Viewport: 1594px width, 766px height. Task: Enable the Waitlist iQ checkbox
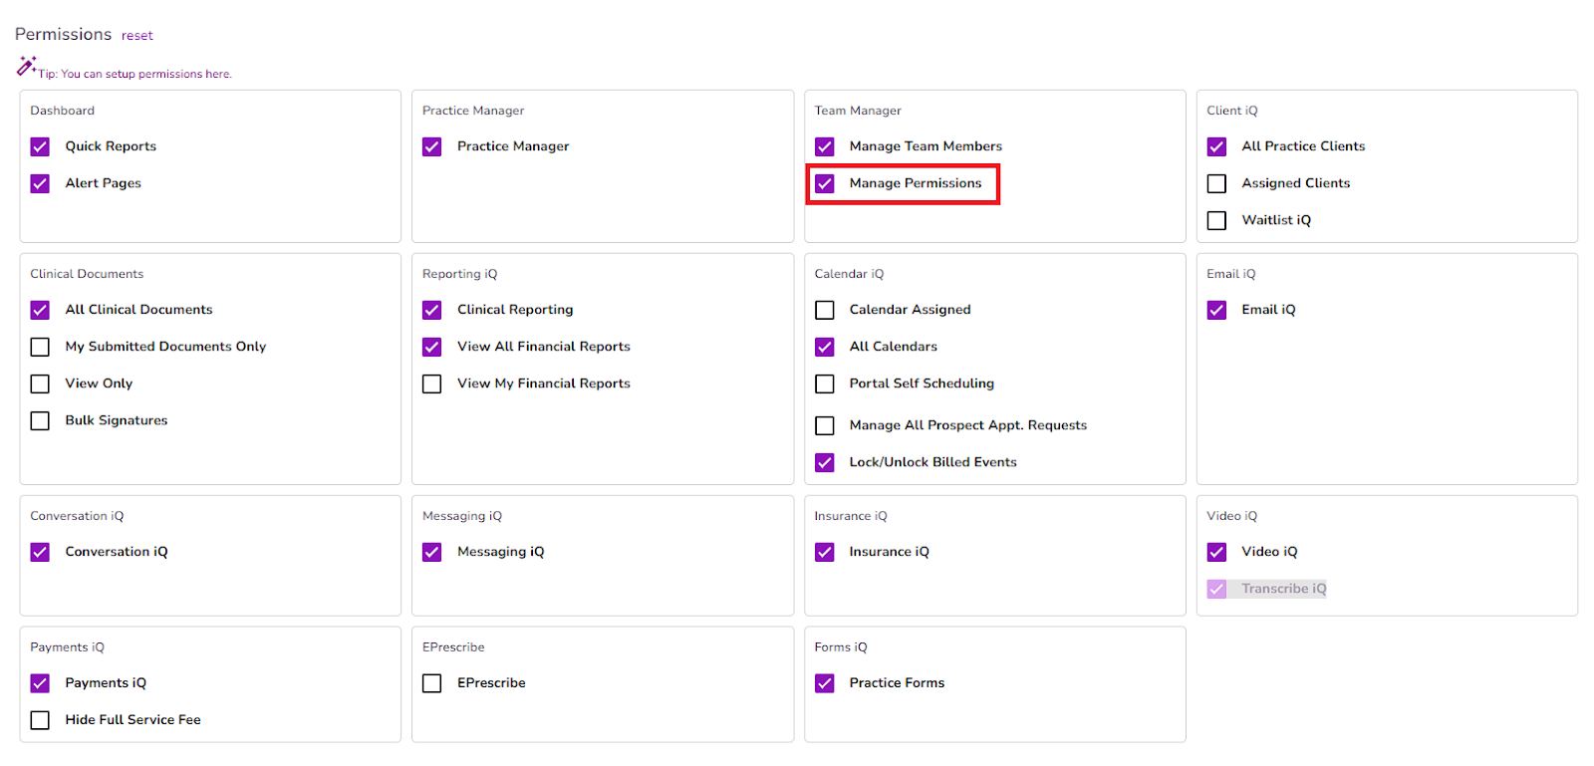coord(1216,220)
